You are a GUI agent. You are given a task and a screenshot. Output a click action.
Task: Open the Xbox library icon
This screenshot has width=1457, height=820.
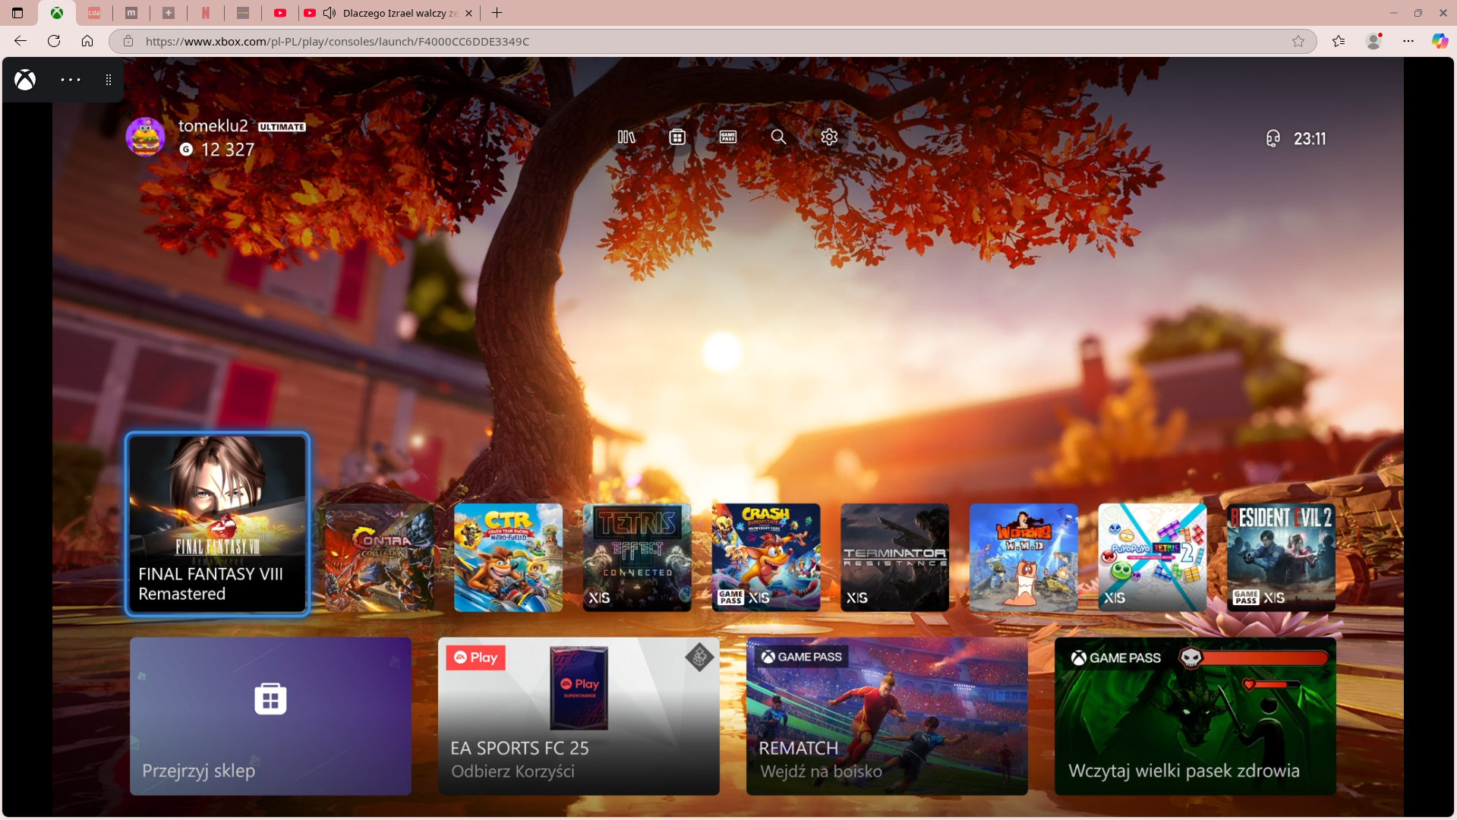[x=626, y=137]
